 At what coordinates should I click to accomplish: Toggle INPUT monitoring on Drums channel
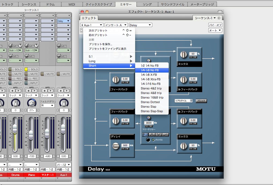(15, 83)
